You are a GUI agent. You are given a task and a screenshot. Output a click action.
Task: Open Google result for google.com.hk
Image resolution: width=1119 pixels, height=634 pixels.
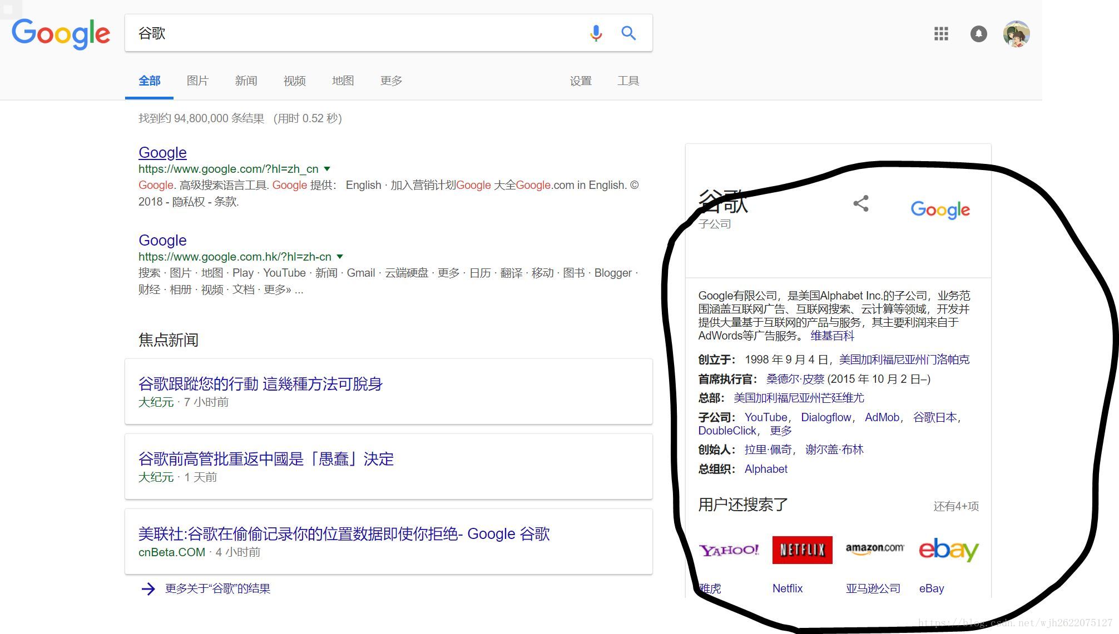tap(162, 240)
